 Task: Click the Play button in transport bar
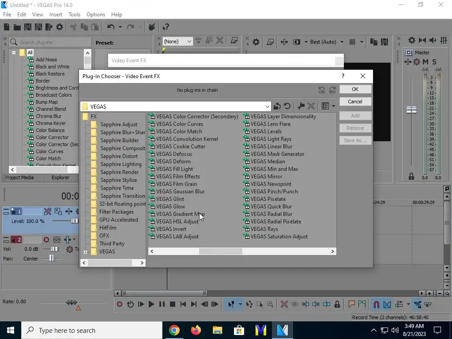151,304
